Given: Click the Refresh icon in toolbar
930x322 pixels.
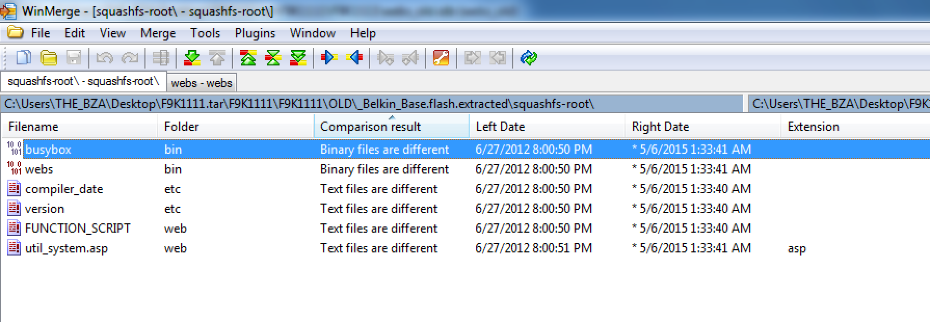Looking at the screenshot, I should pyautogui.click(x=528, y=58).
